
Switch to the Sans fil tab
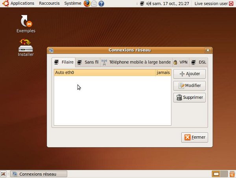[x=88, y=62]
